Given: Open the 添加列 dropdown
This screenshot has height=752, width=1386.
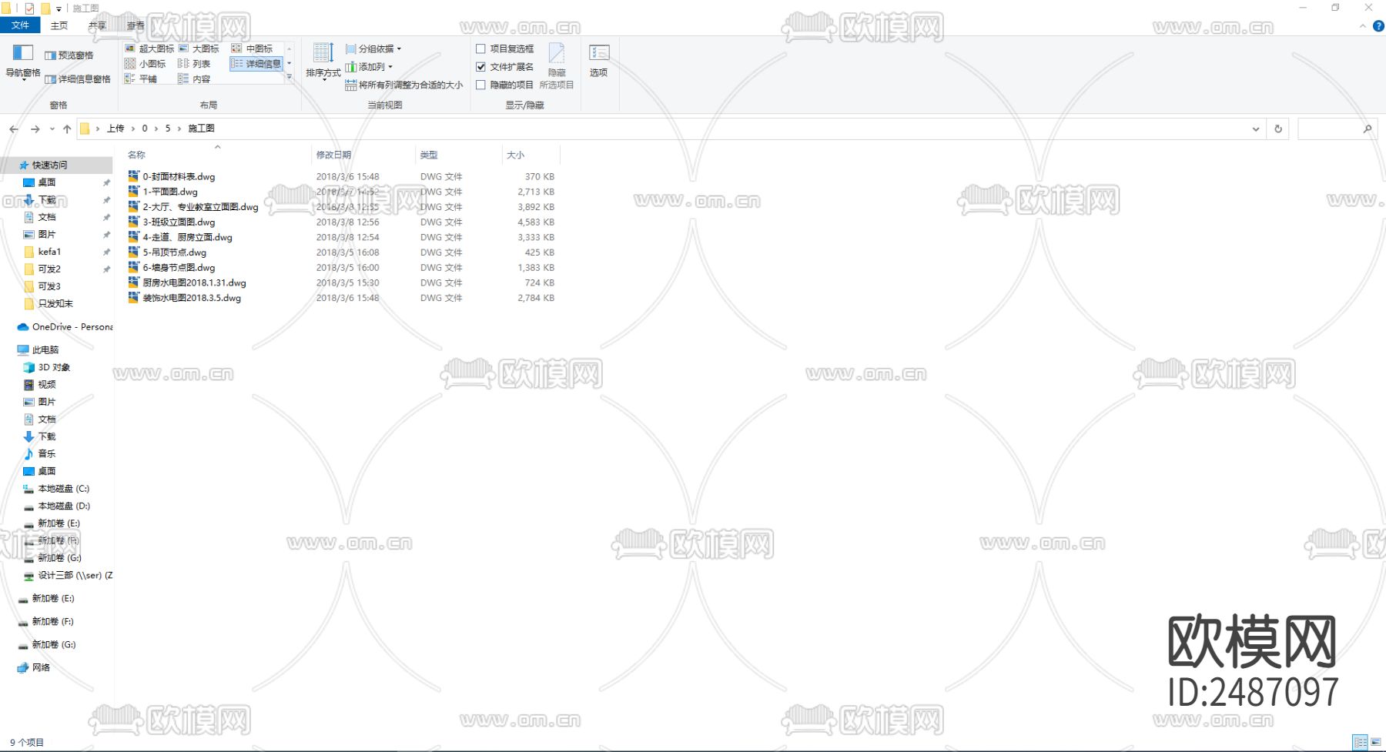Looking at the screenshot, I should point(370,67).
